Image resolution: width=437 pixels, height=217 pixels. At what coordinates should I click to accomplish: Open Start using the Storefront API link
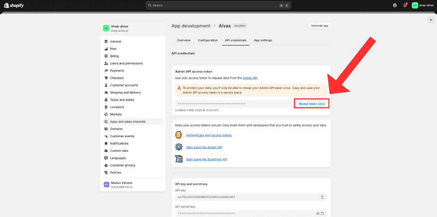(x=207, y=159)
